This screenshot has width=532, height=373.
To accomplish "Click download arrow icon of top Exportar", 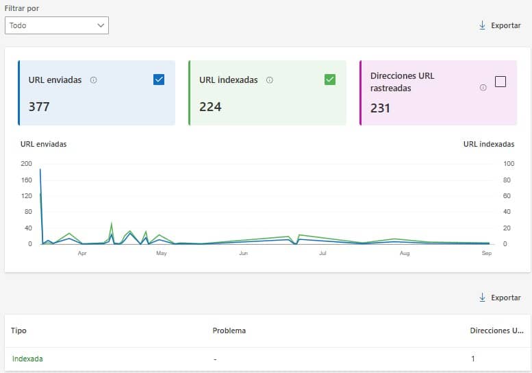I will [483, 25].
